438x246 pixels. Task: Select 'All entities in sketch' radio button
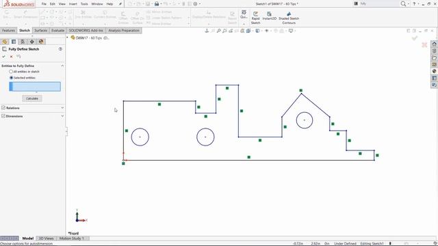11,72
